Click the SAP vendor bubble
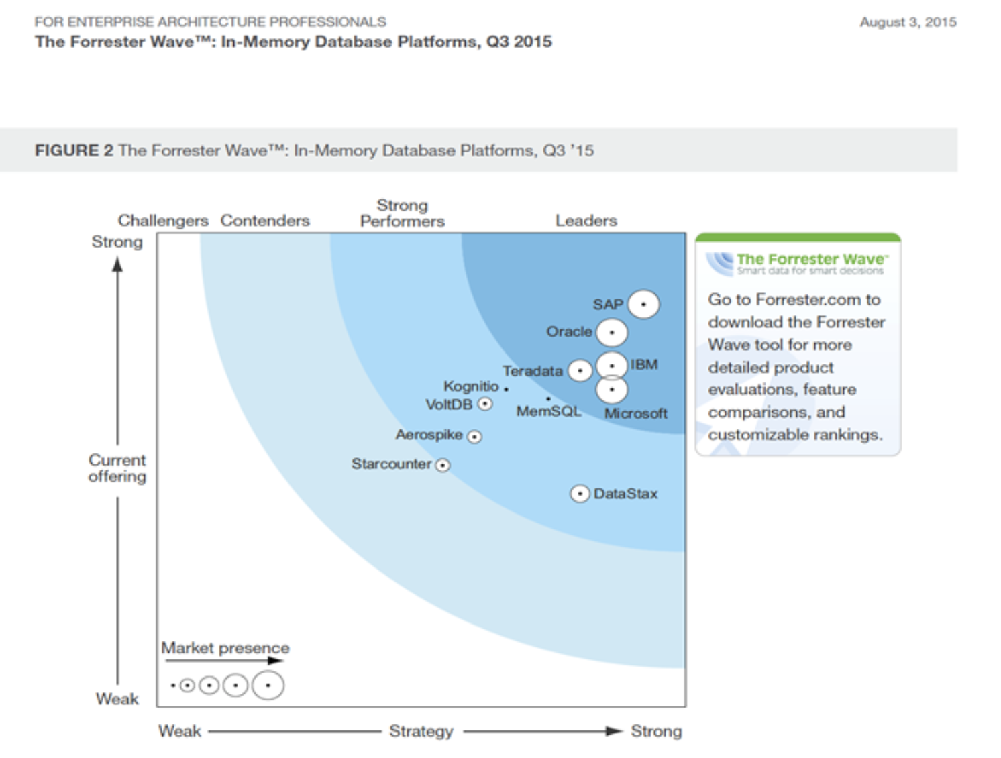The image size is (1001, 758). (x=643, y=305)
